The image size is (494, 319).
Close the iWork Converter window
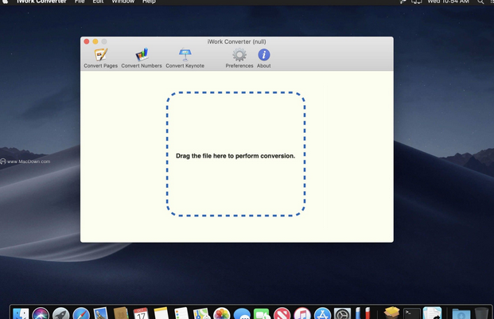pos(87,41)
